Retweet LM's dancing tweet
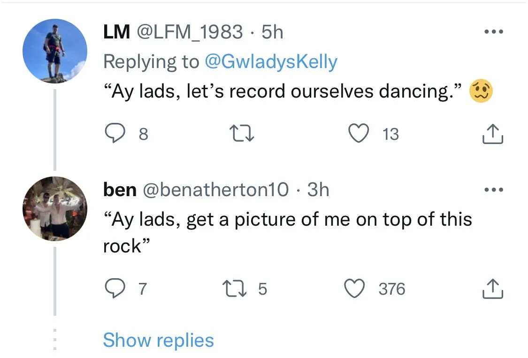This screenshot has height=358, width=528. click(x=244, y=134)
